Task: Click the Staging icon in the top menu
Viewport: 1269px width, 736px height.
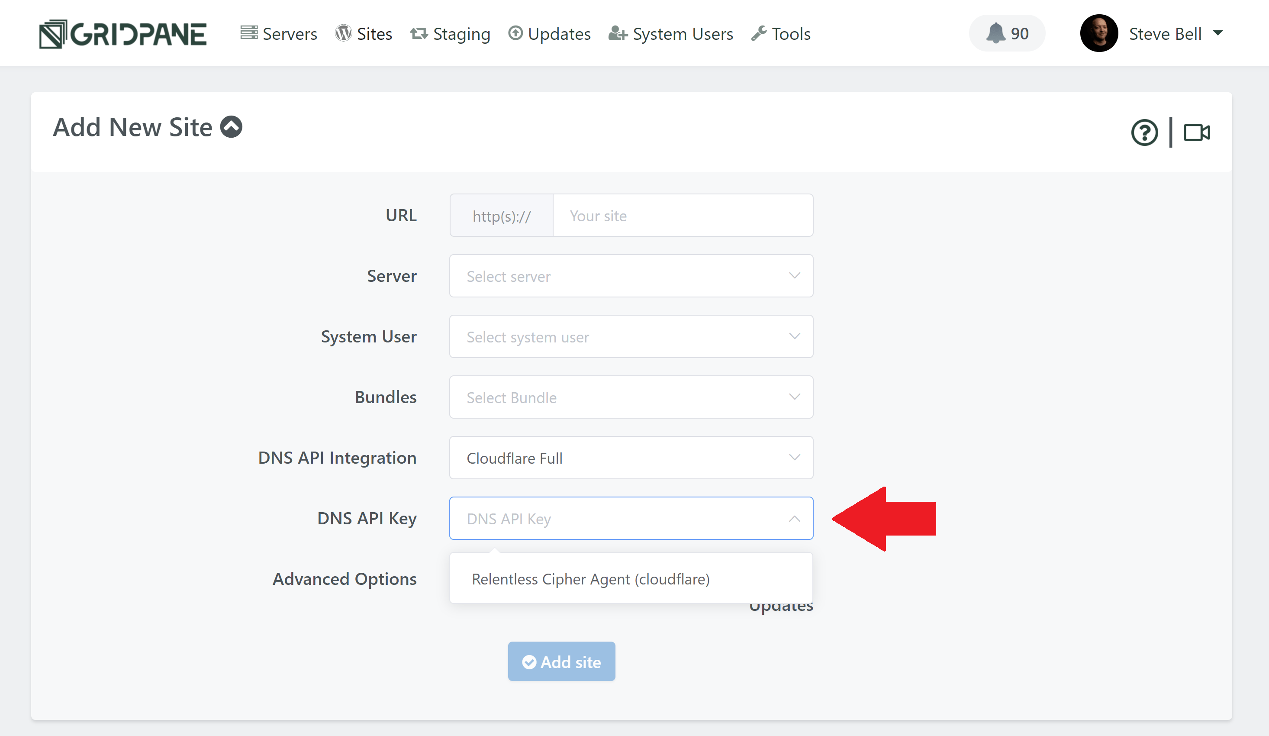Action: [419, 33]
